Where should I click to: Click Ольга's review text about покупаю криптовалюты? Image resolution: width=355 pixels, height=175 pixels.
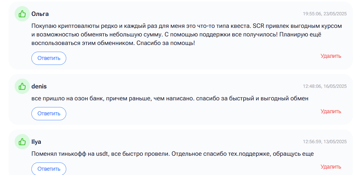pos(187,35)
